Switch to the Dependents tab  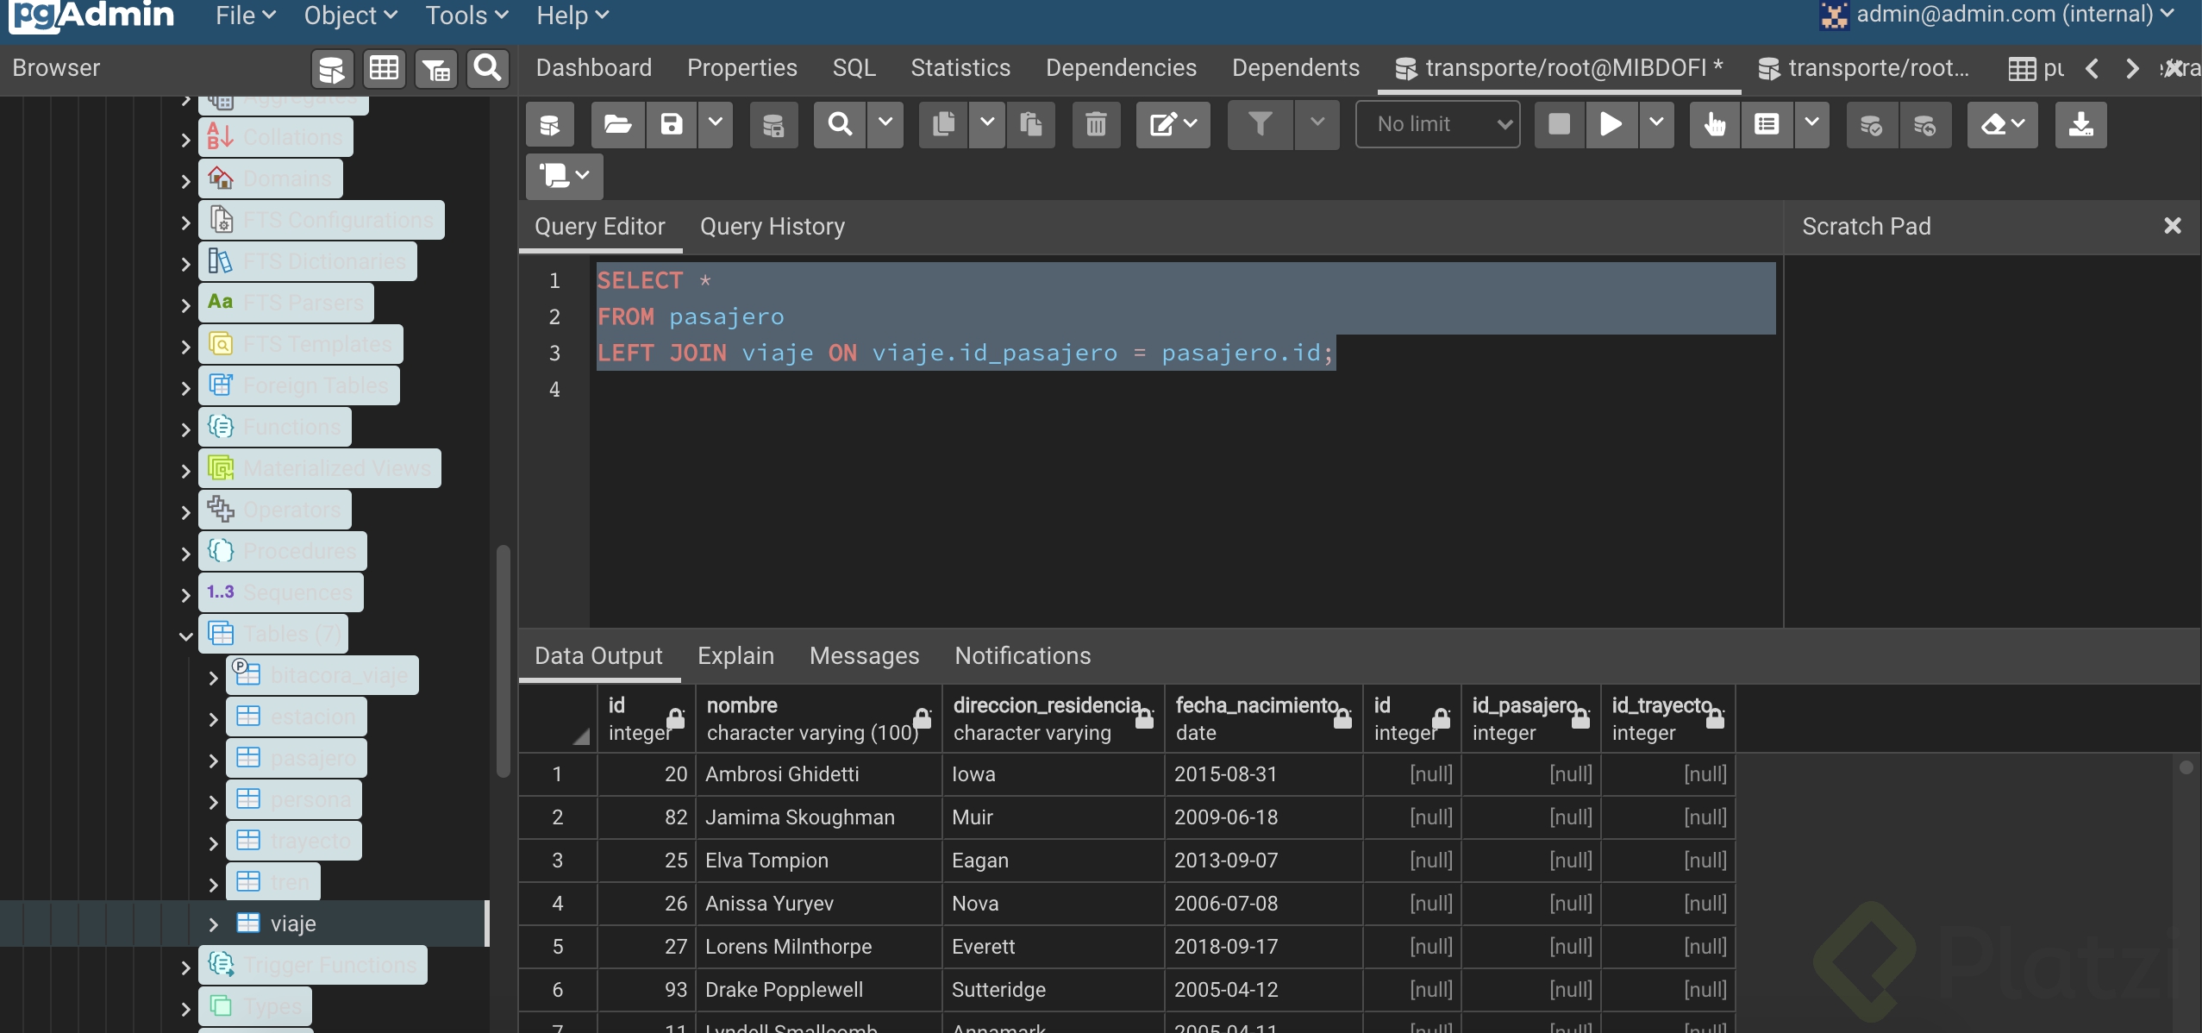click(x=1295, y=68)
